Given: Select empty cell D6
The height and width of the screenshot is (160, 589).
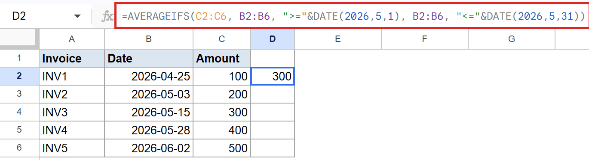Looking at the screenshot, I should point(273,148).
